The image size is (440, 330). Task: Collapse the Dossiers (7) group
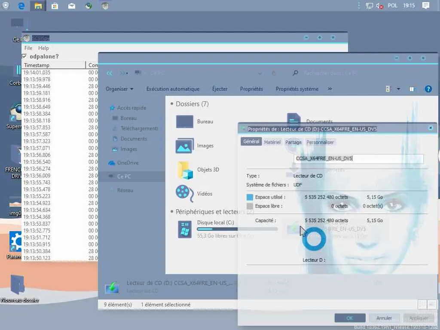tap(172, 104)
